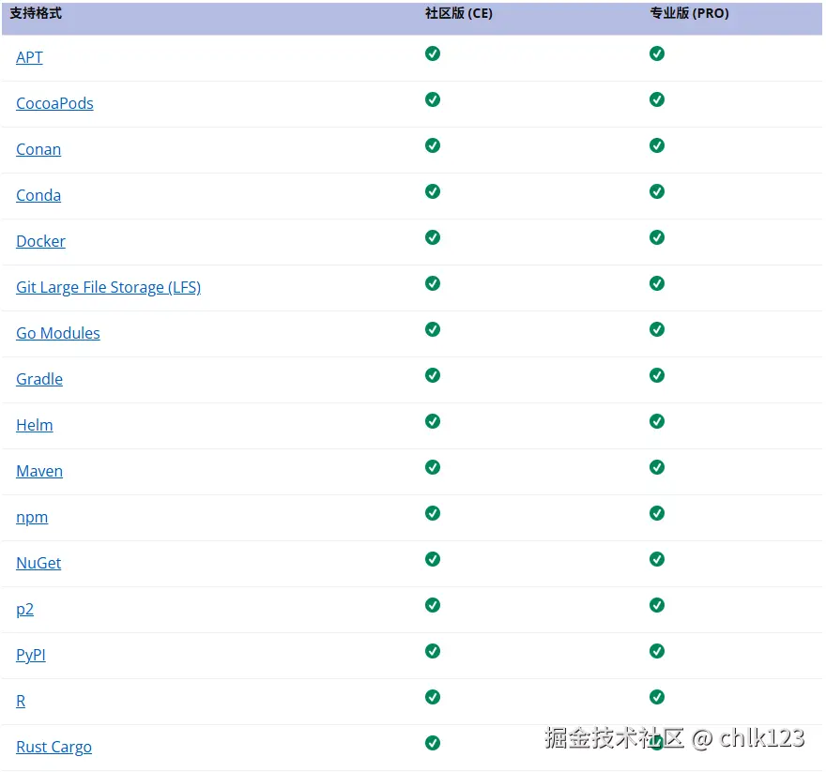This screenshot has height=772, width=826.
Task: Follow the Gradle link
Action: [39, 379]
